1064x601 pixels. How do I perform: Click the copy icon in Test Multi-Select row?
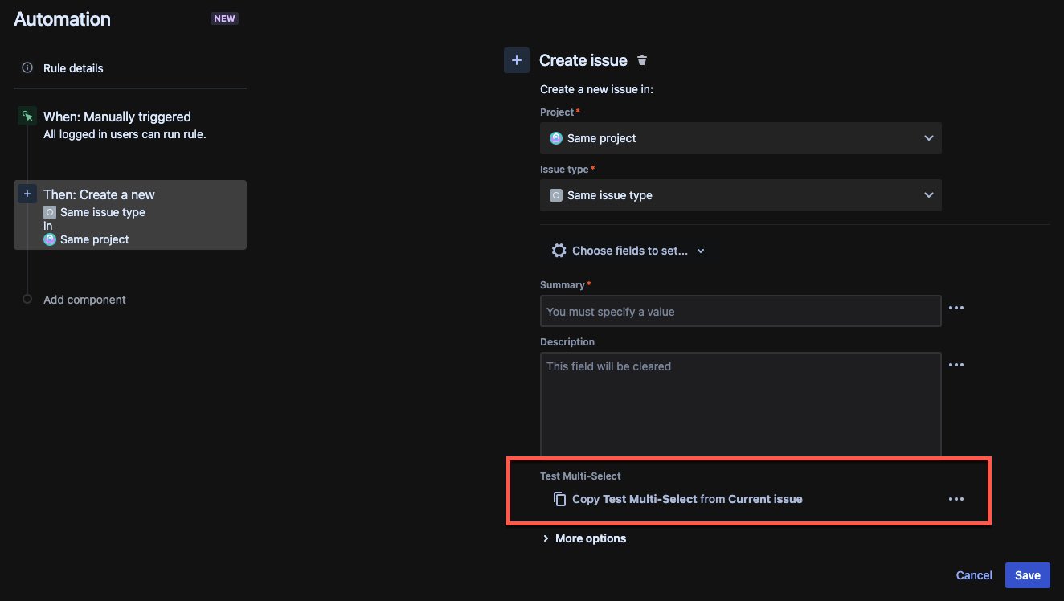click(559, 498)
